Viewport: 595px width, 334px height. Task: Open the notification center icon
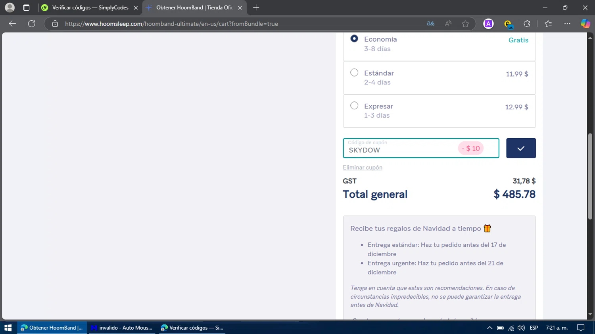tap(581, 328)
